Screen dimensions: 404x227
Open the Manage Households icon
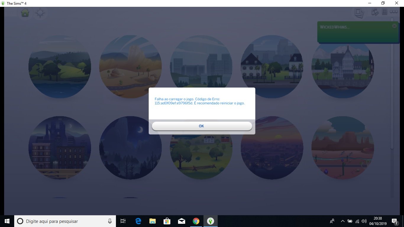375,12
